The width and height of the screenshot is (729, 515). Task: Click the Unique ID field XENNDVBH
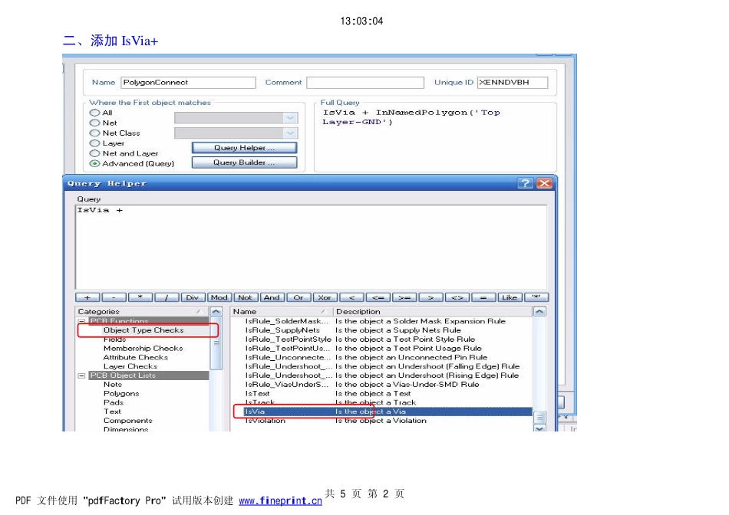pyautogui.click(x=513, y=83)
